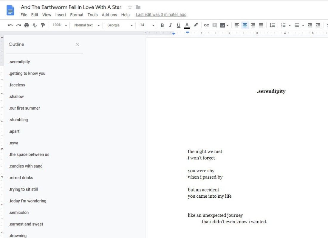Open the Add-ons menu
This screenshot has height=238, width=328.
[109, 15]
